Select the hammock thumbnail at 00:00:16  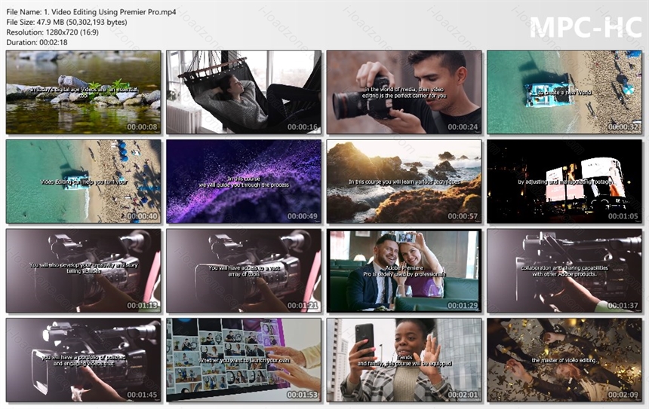[x=244, y=92]
